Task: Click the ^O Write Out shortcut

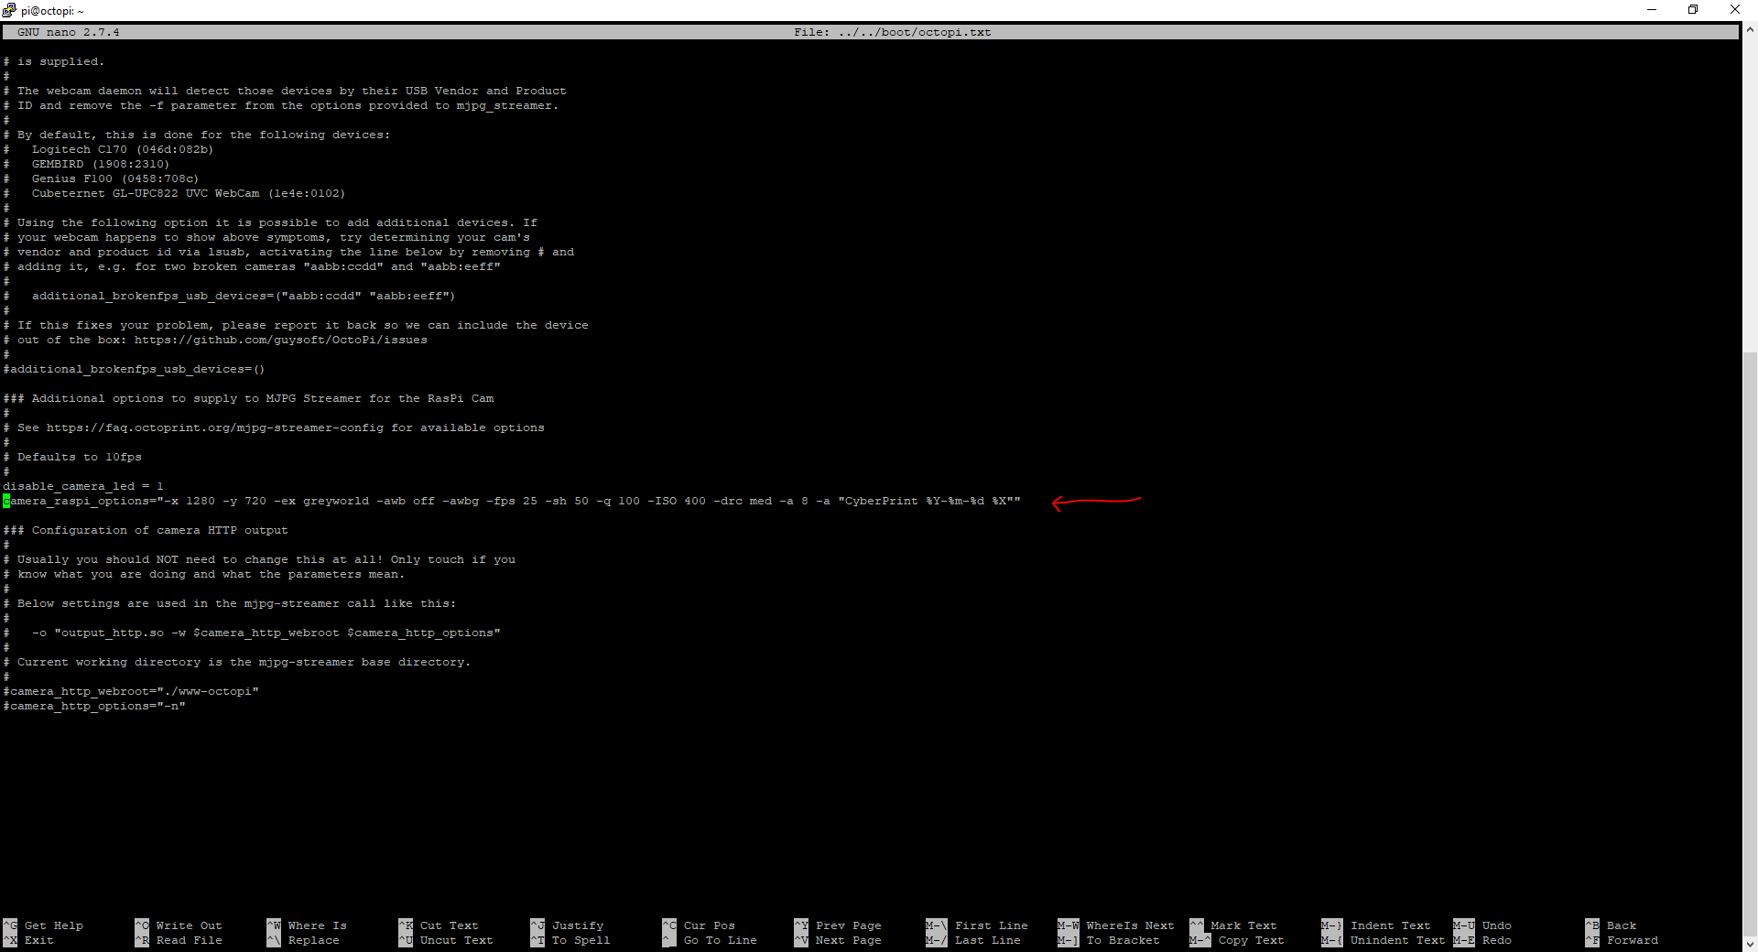Action: coord(179,925)
